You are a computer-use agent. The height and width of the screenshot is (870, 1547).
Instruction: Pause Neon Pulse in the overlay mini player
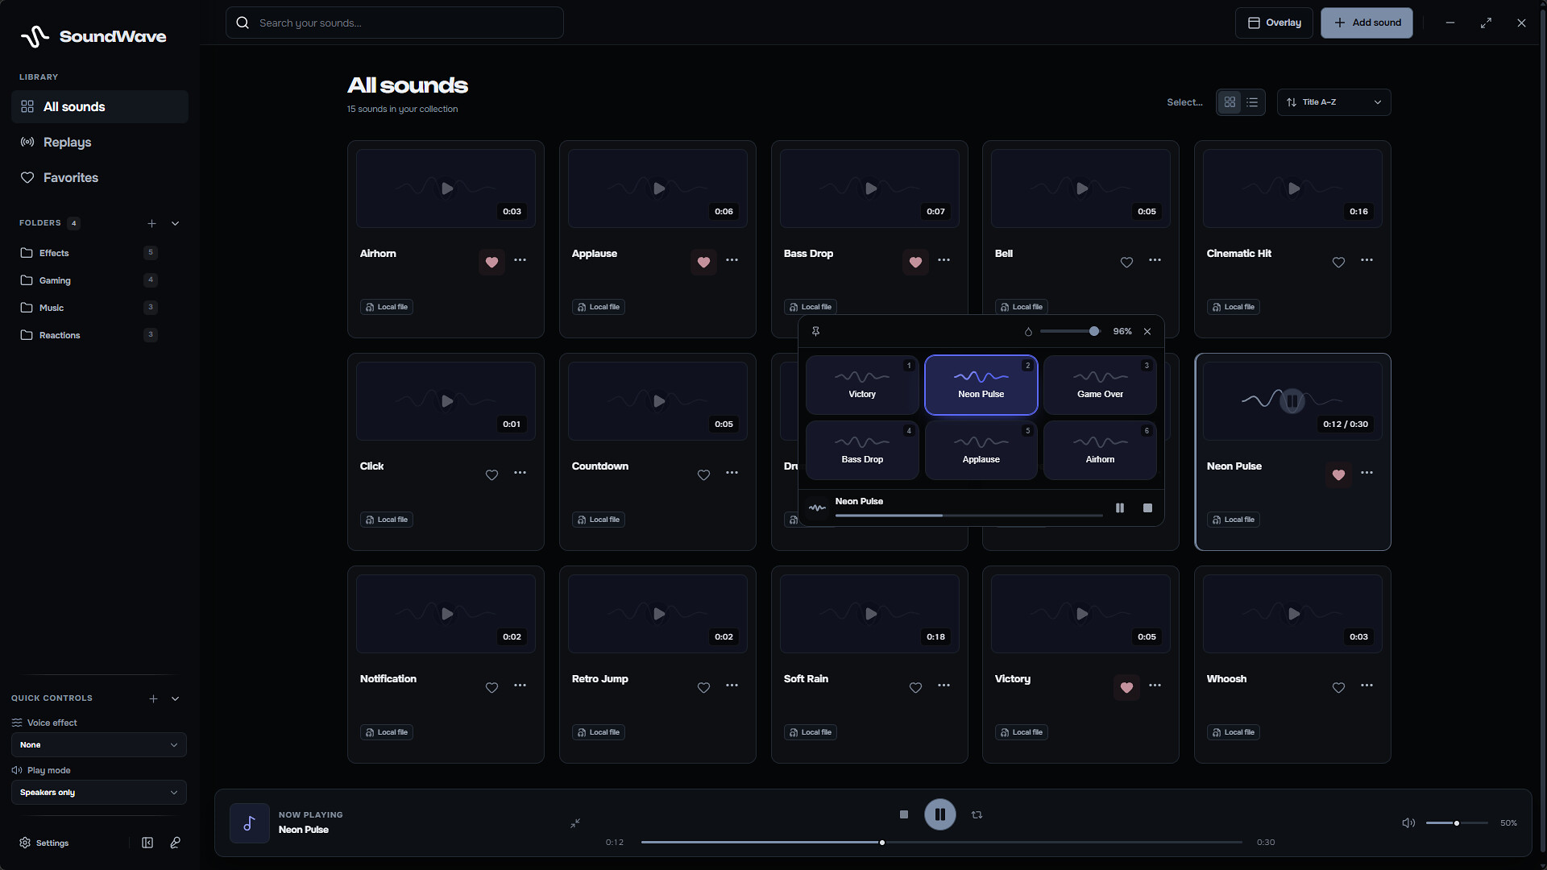point(1120,507)
